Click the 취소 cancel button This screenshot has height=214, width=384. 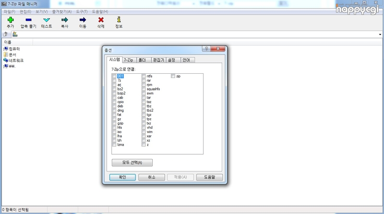tap(152, 177)
